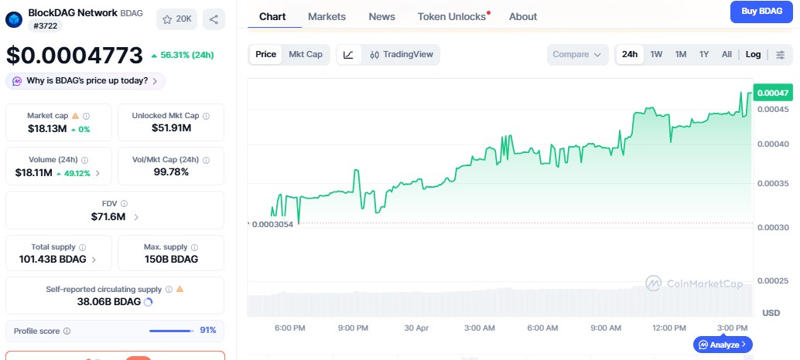Click the Analyze button
Image resolution: width=800 pixels, height=360 pixels.
pos(723,345)
